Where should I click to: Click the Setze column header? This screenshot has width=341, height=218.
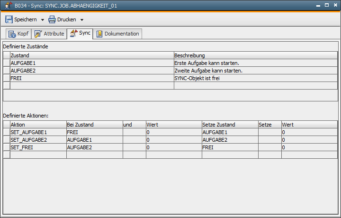click(x=270, y=125)
